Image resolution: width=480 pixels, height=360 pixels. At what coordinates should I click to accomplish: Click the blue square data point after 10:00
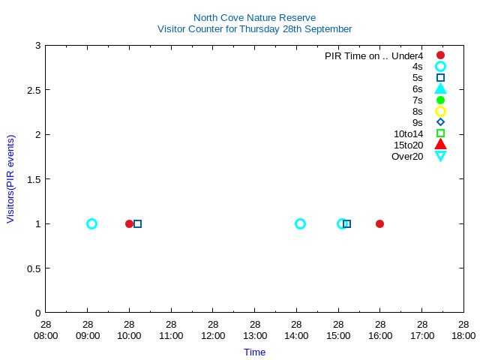[x=138, y=223]
